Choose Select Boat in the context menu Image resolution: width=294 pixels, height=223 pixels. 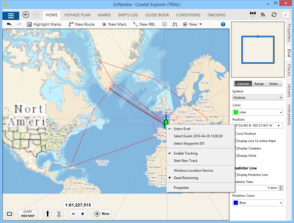pos(200,129)
